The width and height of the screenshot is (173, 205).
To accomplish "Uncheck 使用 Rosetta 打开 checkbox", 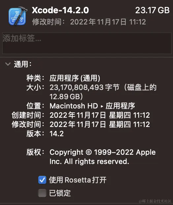I will click(x=42, y=180).
